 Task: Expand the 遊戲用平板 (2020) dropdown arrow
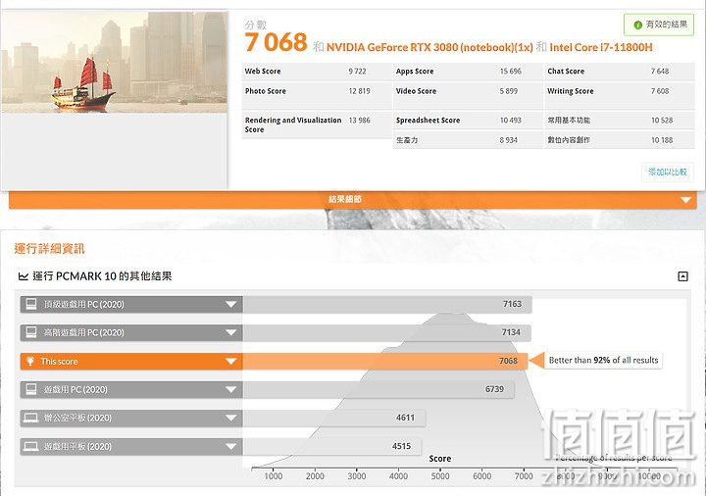pos(231,446)
